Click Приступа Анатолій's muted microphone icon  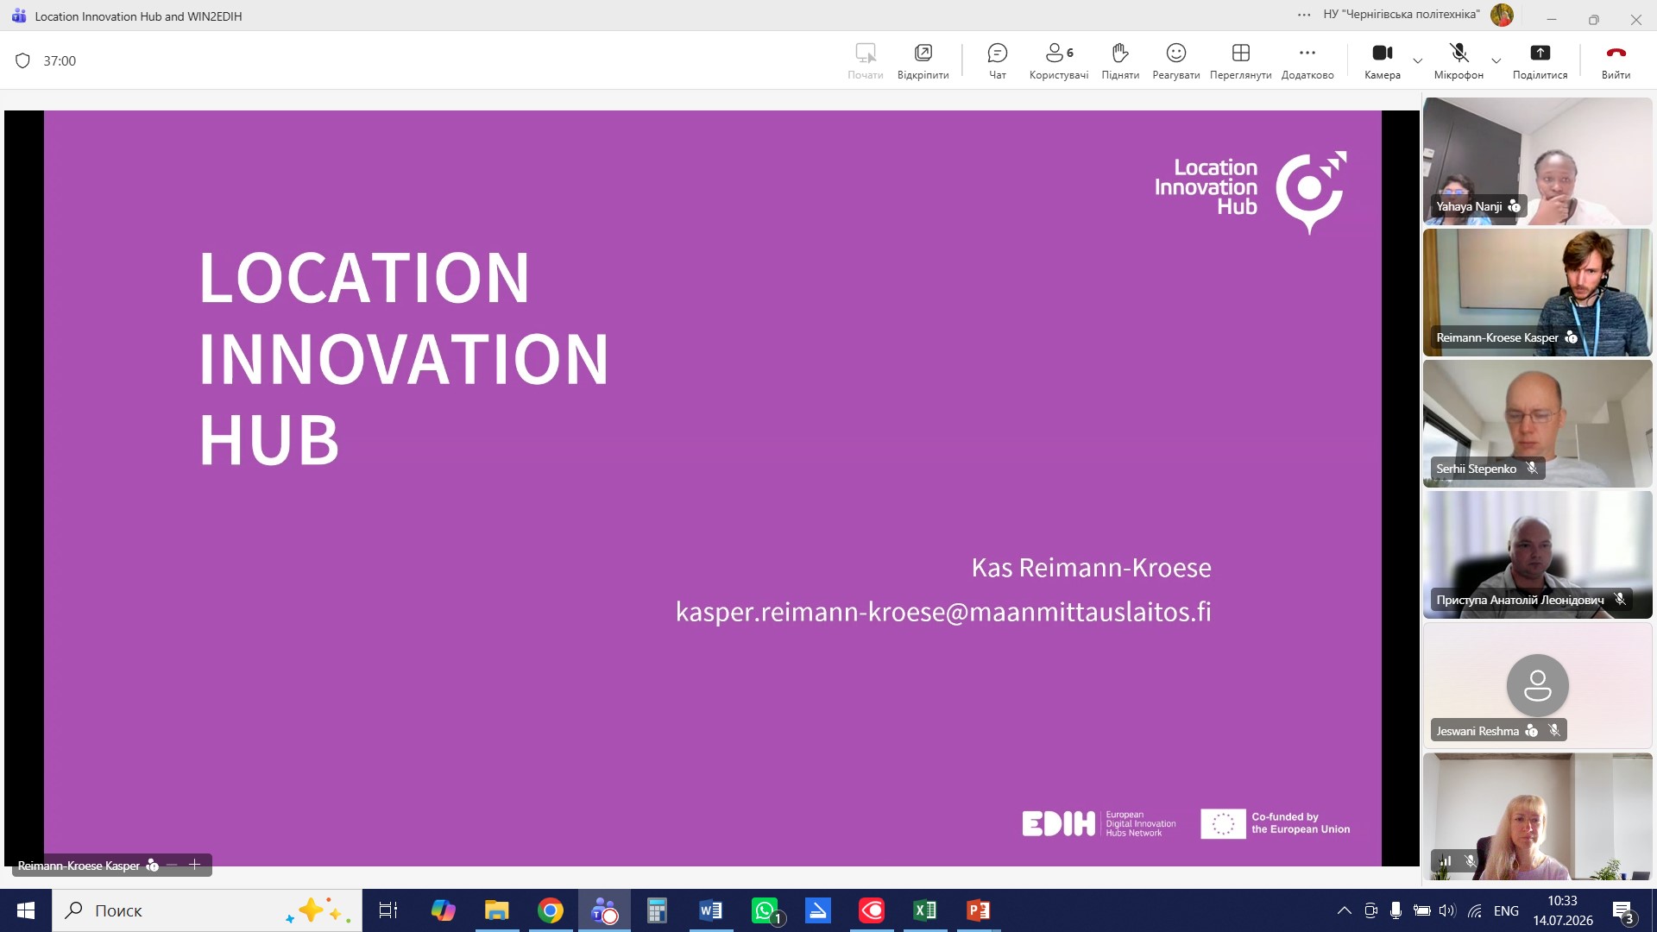pos(1620,599)
